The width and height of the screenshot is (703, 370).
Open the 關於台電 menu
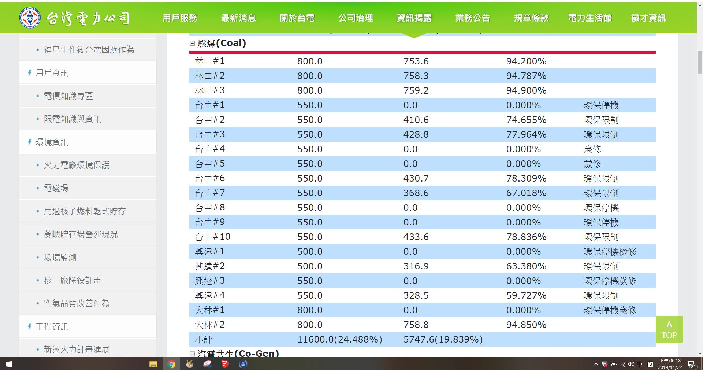[297, 18]
